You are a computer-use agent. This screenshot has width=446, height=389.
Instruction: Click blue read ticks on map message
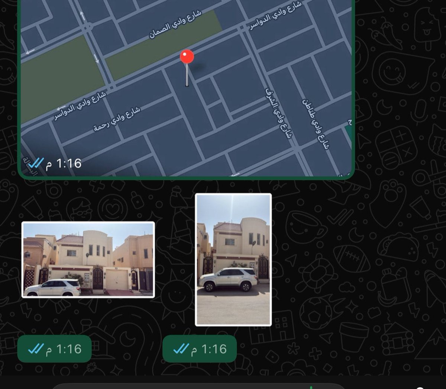click(x=36, y=163)
